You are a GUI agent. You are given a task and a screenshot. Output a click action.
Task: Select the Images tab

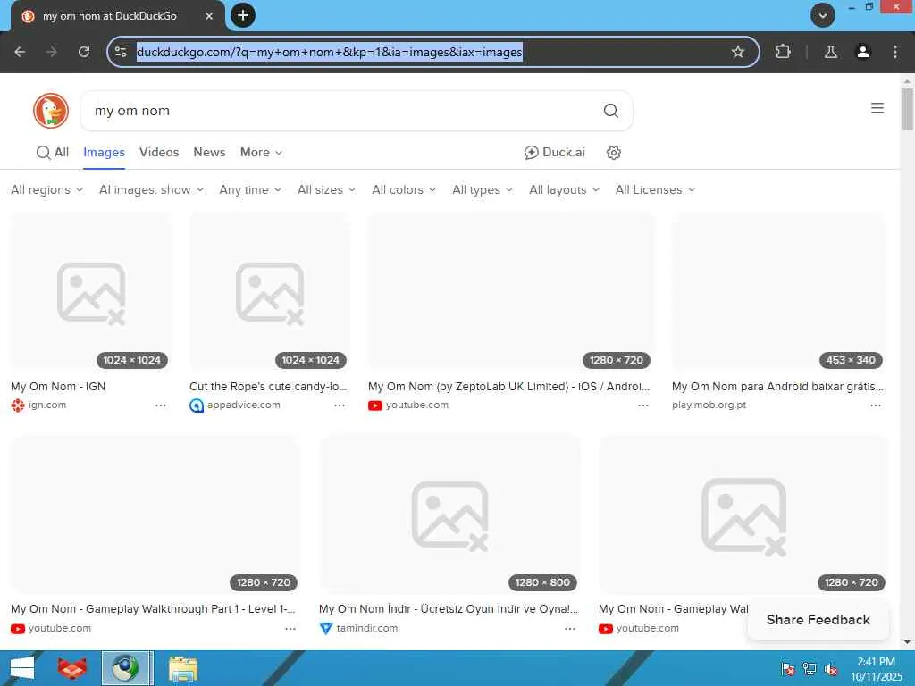coord(104,152)
